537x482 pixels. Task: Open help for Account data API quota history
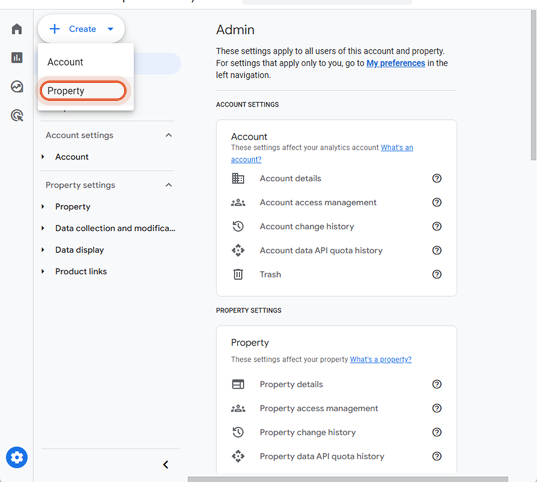click(437, 250)
